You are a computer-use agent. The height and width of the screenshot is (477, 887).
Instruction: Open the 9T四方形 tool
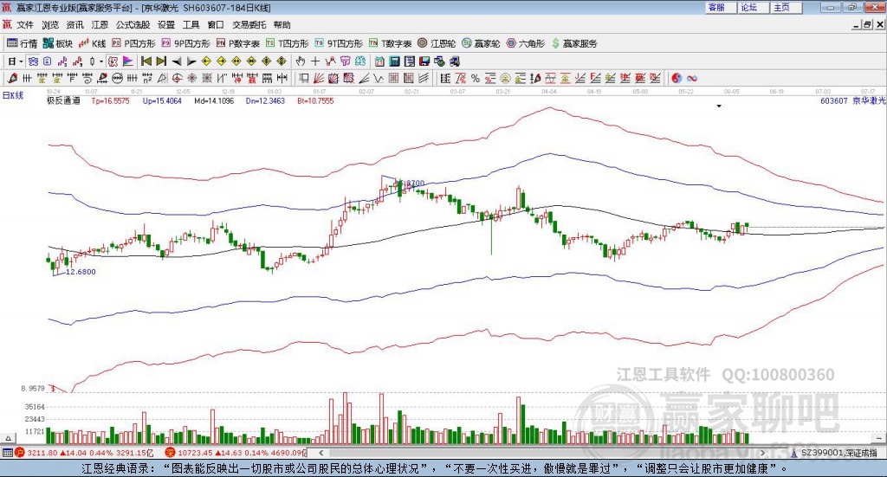pos(339,43)
